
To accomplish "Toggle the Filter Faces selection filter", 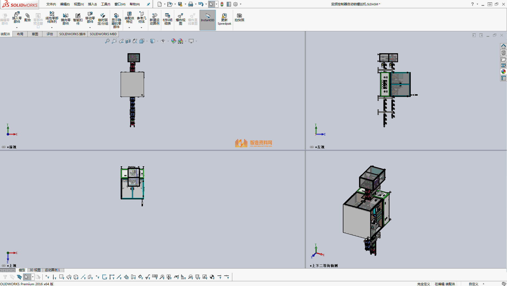I will [x=62, y=277].
